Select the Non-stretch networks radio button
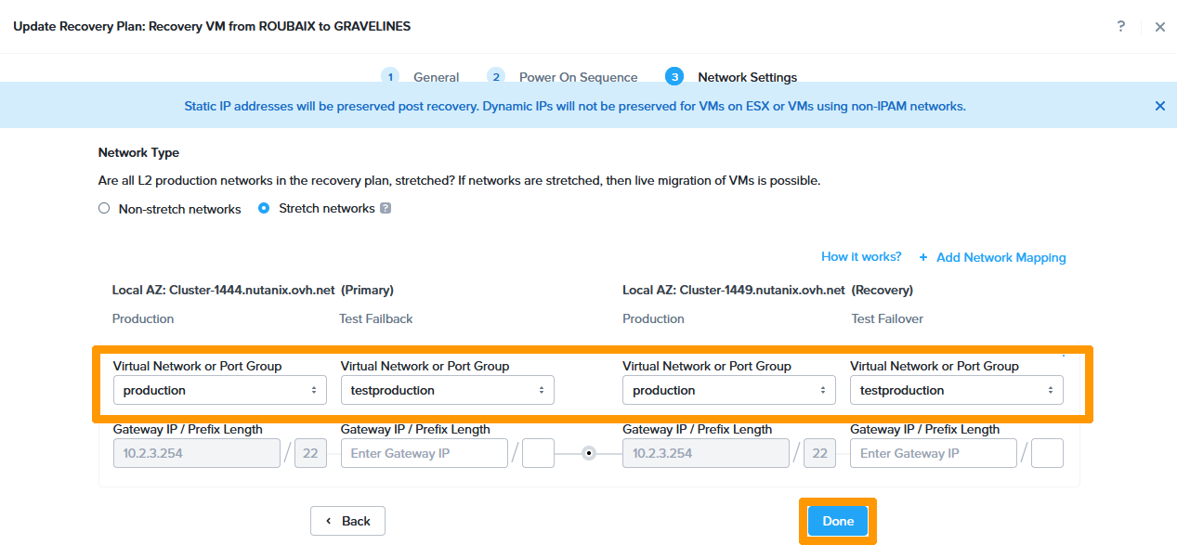The image size is (1177, 558). coord(104,208)
